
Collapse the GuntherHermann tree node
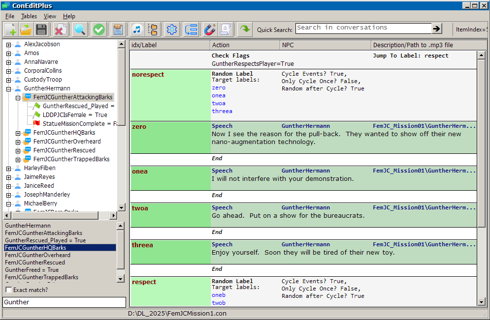[9, 88]
